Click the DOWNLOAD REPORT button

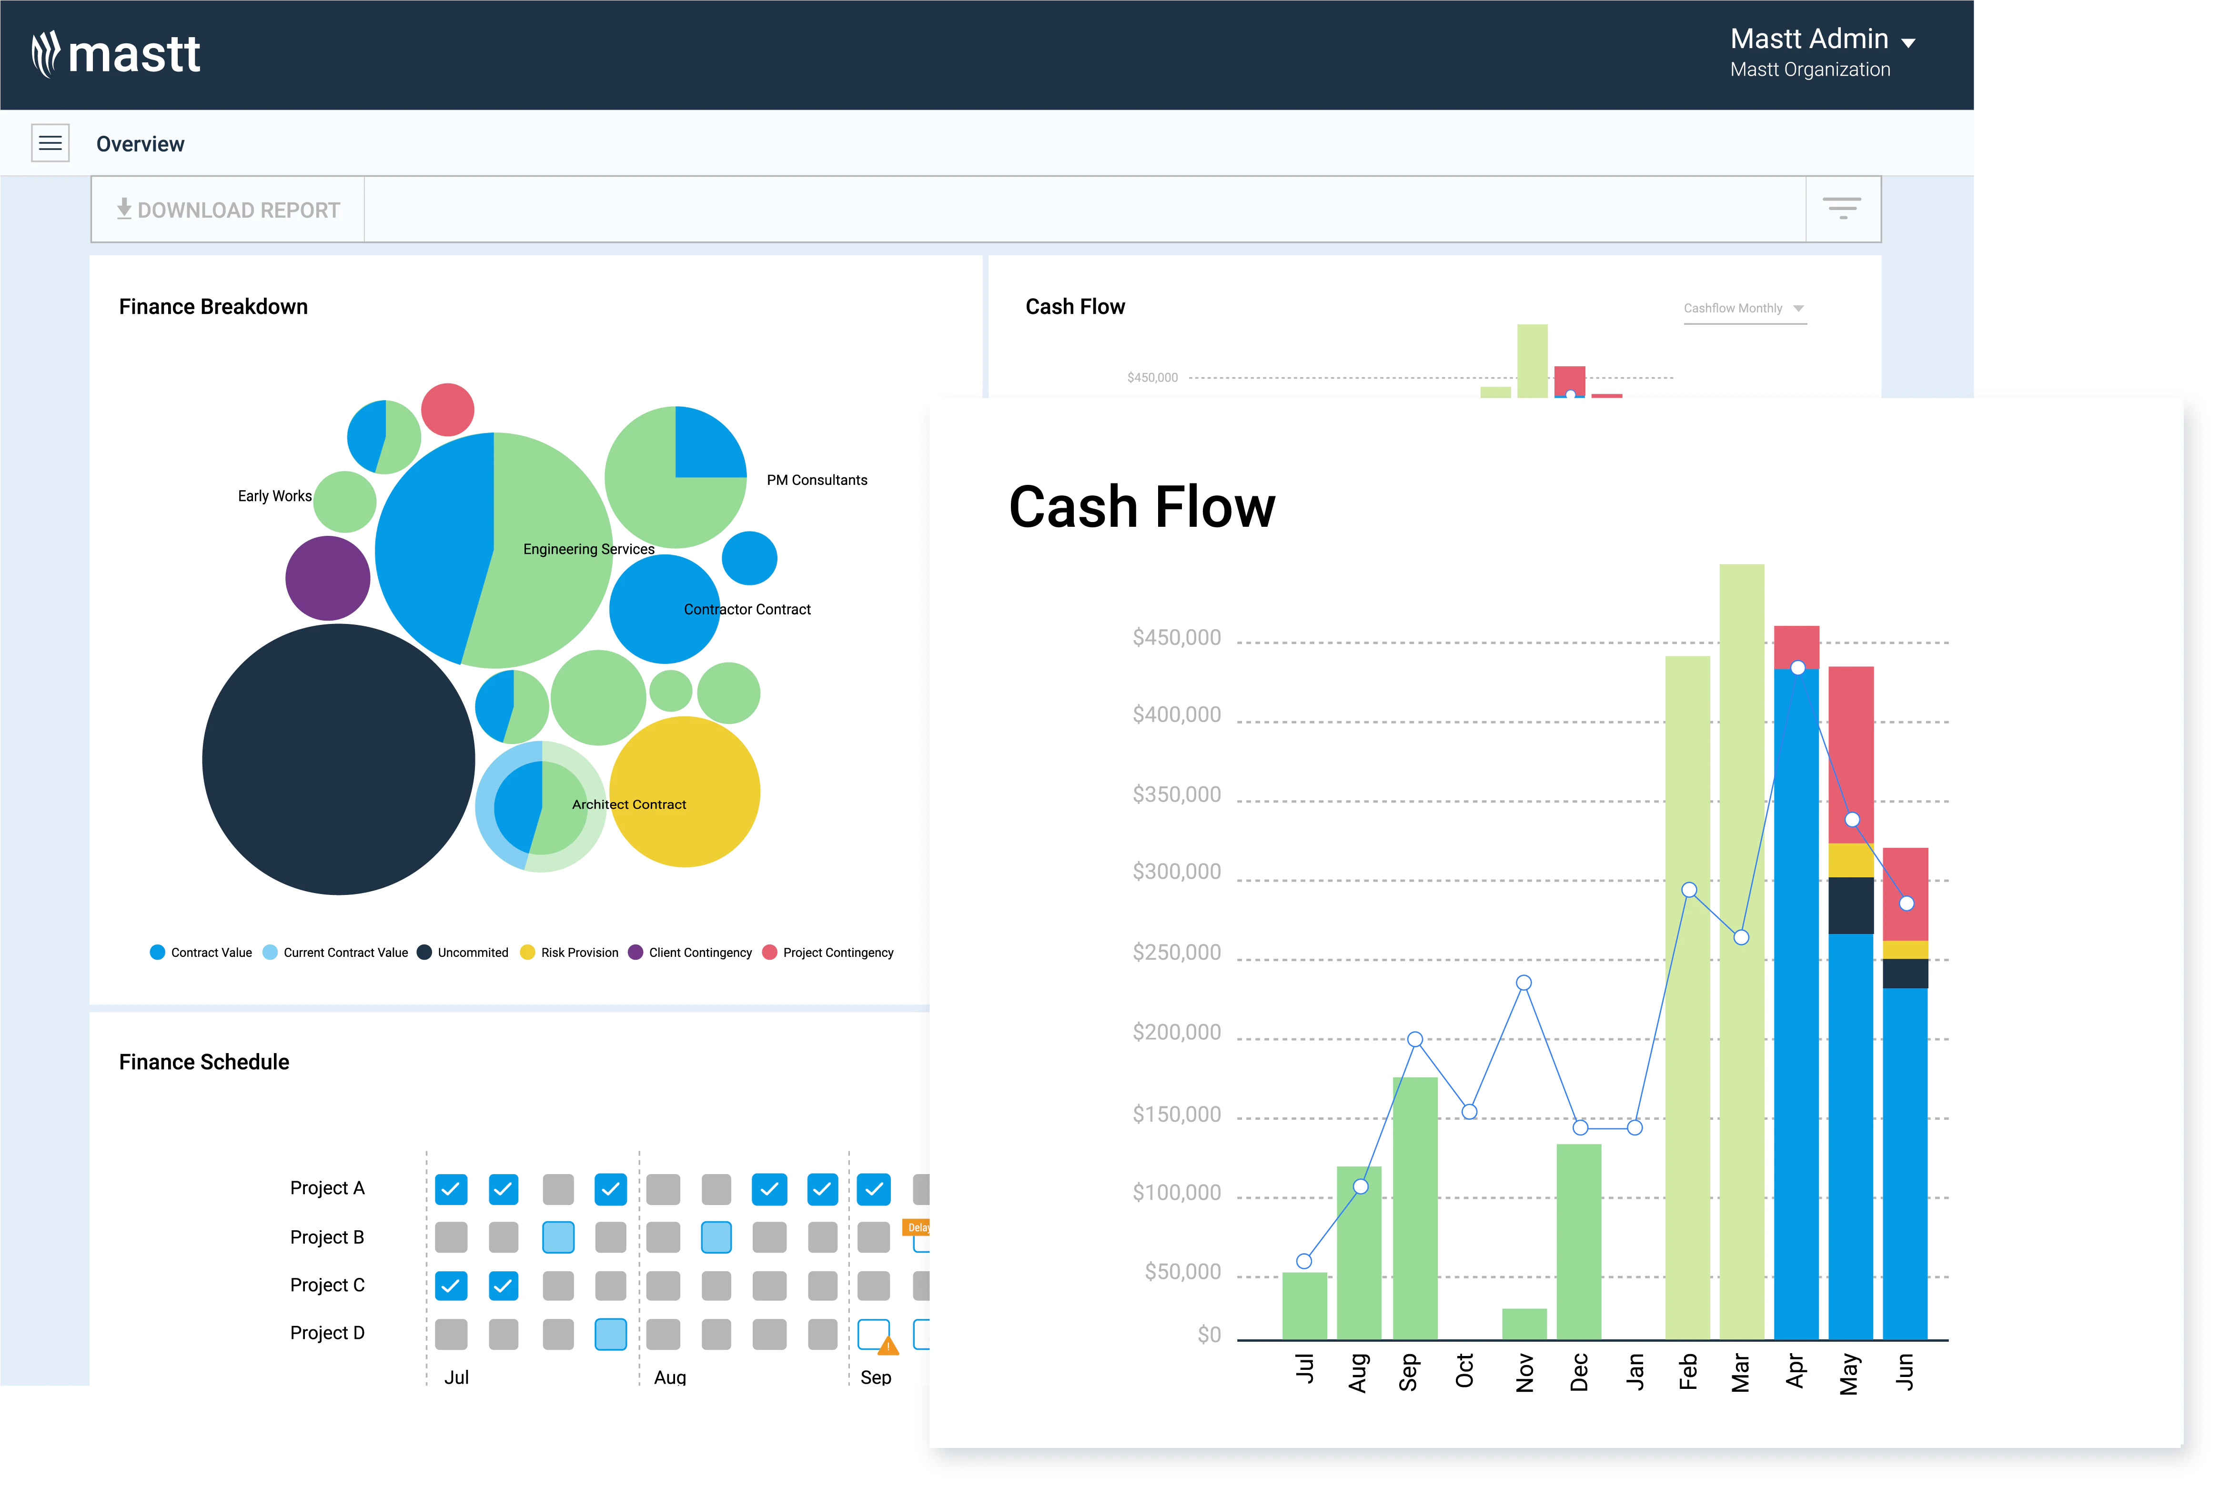228,210
